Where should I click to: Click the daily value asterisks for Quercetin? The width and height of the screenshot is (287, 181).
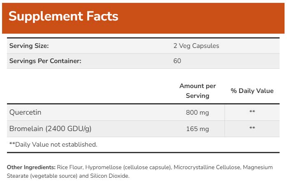point(252,112)
